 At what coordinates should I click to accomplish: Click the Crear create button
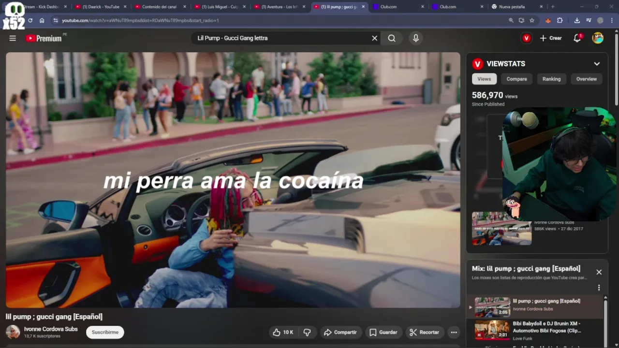[551, 38]
